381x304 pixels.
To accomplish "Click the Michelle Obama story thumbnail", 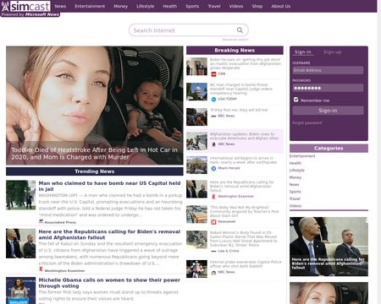I will [21, 290].
